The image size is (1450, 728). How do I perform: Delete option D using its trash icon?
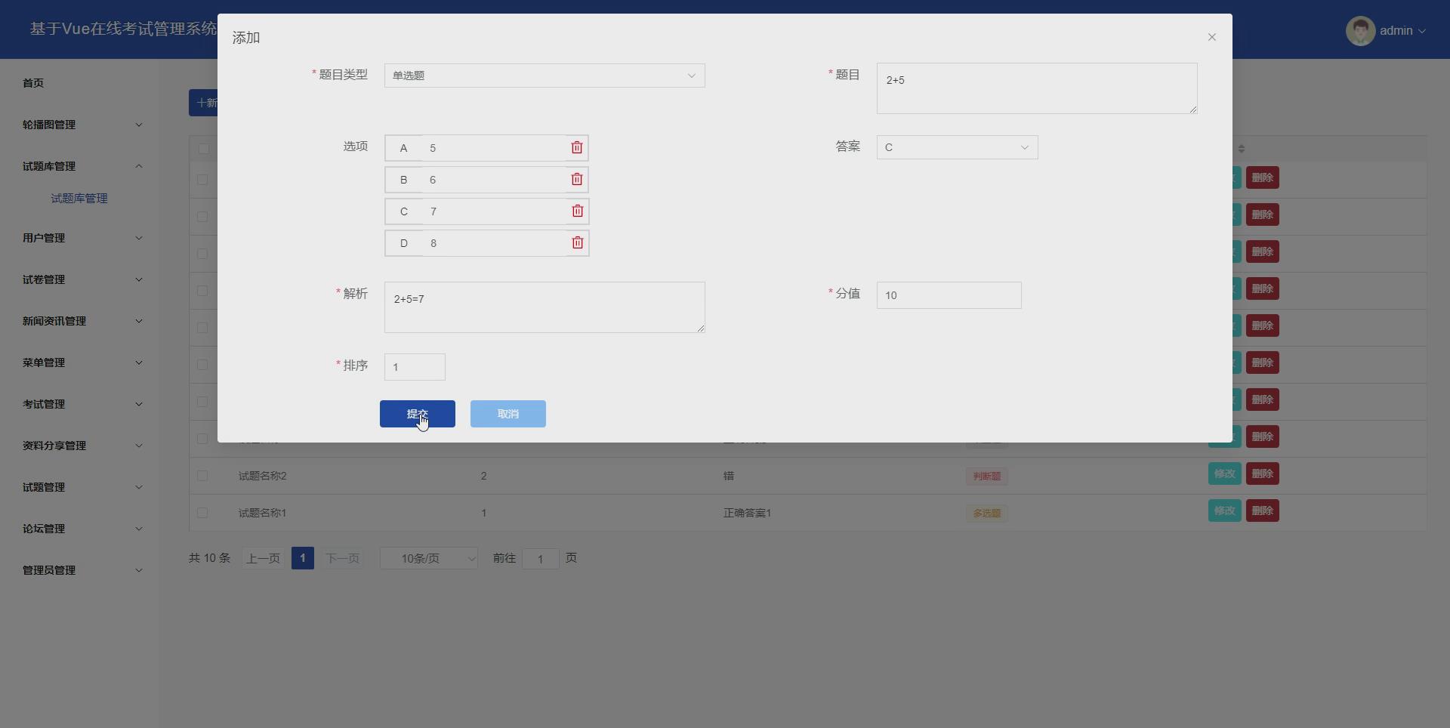pyautogui.click(x=576, y=242)
